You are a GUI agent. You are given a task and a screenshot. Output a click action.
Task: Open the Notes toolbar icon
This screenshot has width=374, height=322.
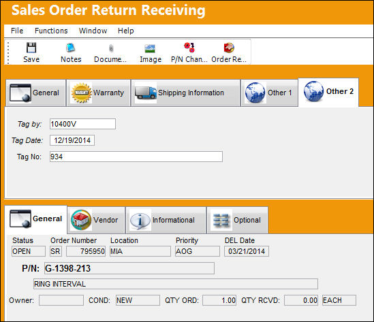tap(71, 48)
